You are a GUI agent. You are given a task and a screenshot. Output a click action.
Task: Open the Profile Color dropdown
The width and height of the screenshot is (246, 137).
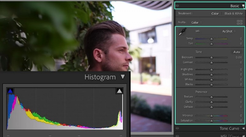(196, 22)
